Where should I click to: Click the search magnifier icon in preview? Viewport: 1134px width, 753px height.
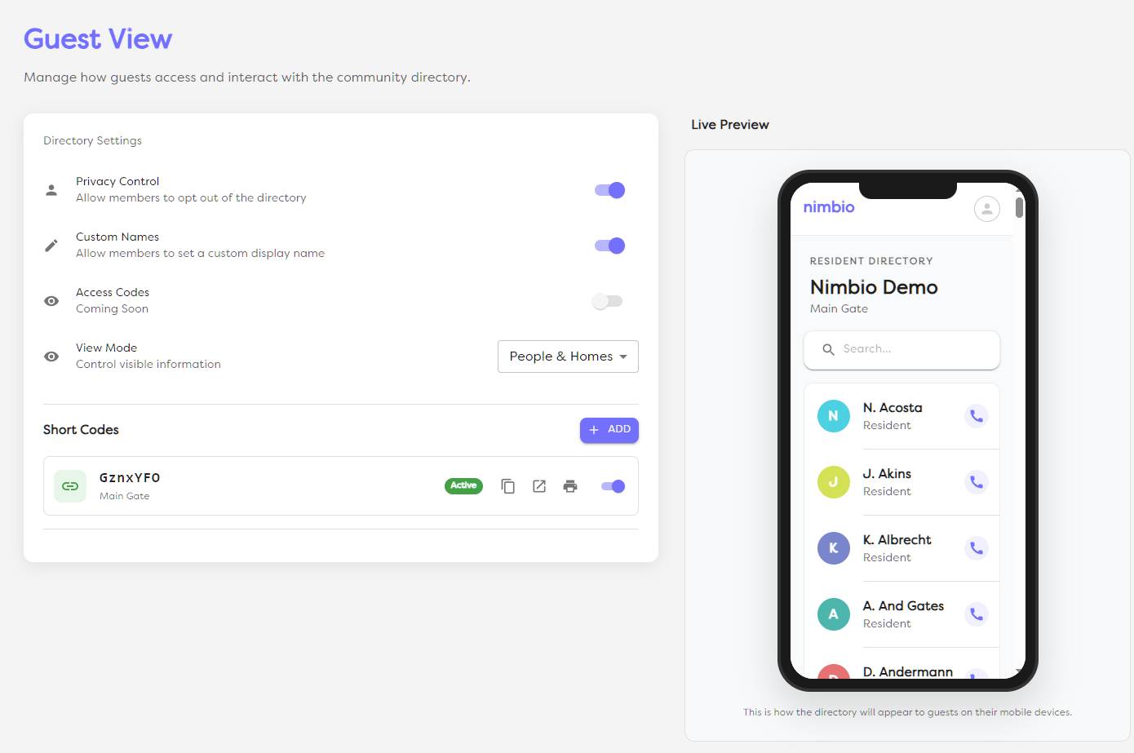[828, 349]
